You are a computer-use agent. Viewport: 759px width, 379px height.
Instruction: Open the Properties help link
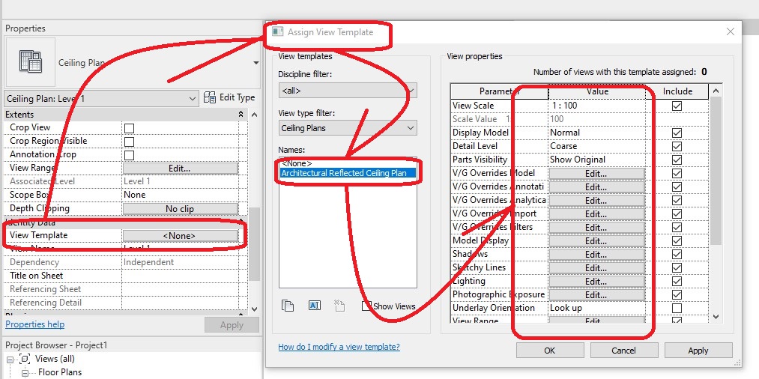35,324
